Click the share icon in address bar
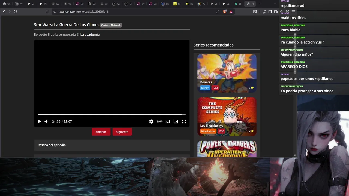 click(217, 12)
